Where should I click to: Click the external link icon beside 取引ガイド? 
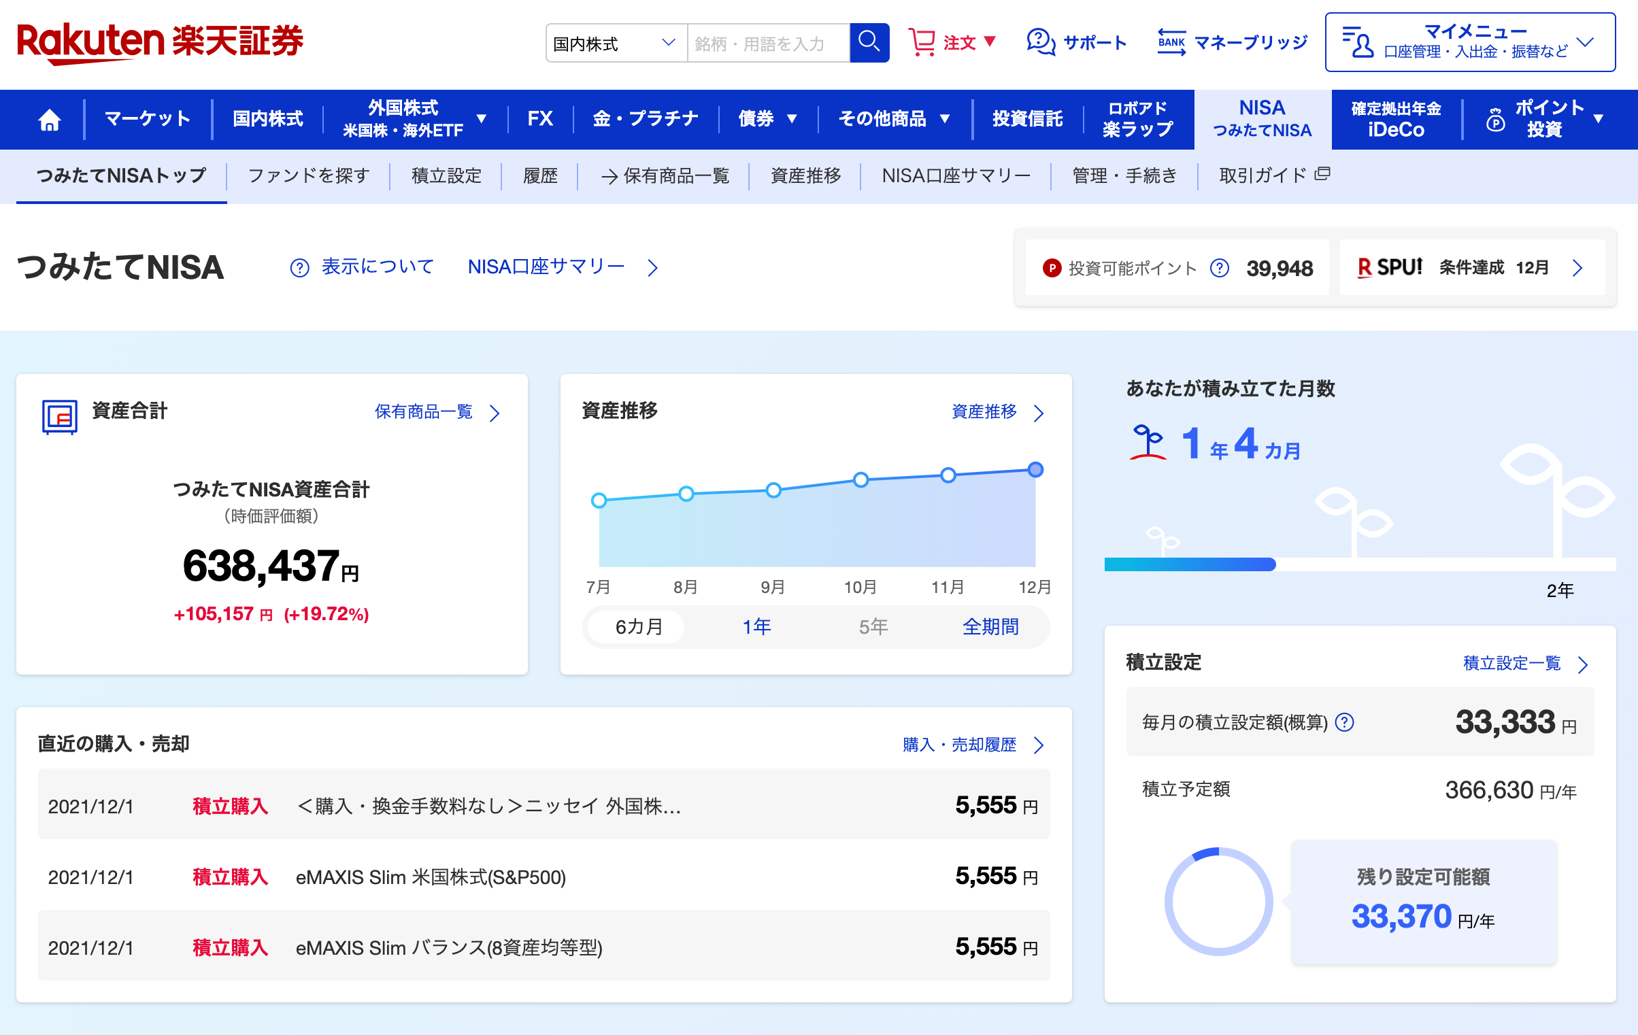(1322, 174)
